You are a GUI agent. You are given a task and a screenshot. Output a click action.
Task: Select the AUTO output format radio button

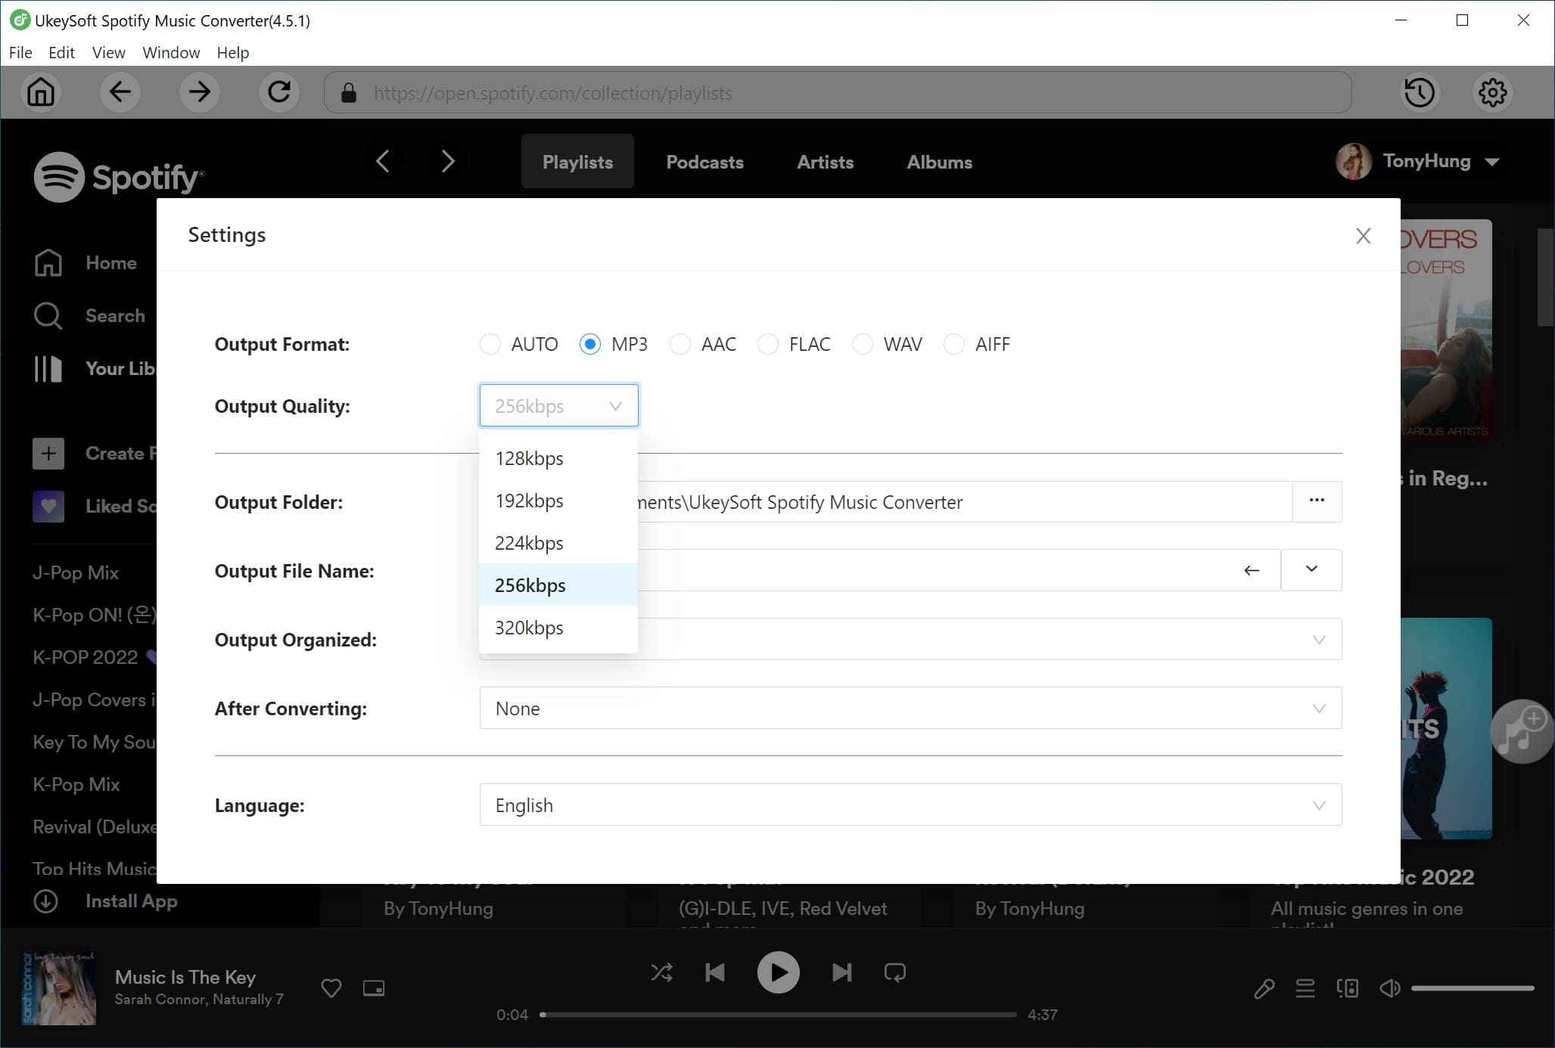[x=489, y=344]
